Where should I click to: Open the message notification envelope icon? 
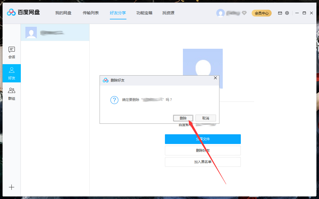pyautogui.click(x=280, y=13)
